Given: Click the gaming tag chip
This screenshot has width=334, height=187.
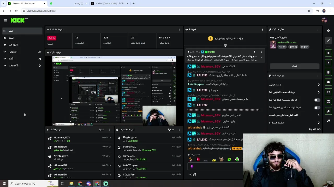Looking at the screenshot, I should [x=293, y=47].
